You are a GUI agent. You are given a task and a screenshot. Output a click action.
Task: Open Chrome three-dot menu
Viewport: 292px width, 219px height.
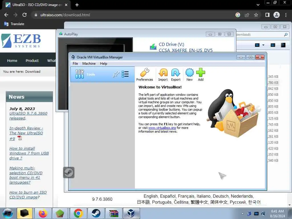pyautogui.click(x=286, y=15)
